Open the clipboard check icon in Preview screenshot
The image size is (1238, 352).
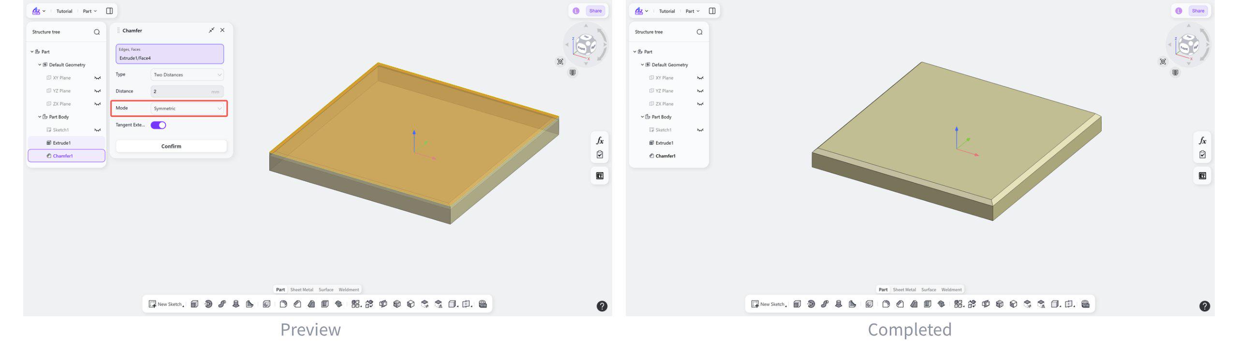[x=600, y=155]
